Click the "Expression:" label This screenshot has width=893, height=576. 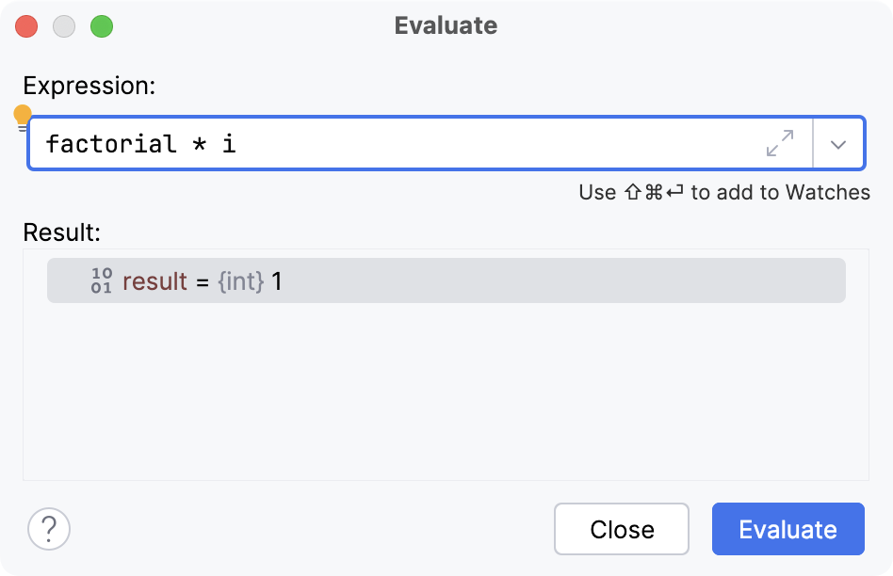[88, 85]
